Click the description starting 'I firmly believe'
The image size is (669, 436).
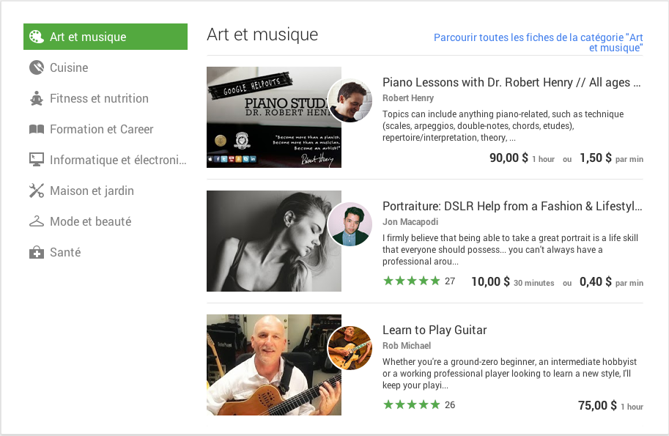click(x=510, y=250)
